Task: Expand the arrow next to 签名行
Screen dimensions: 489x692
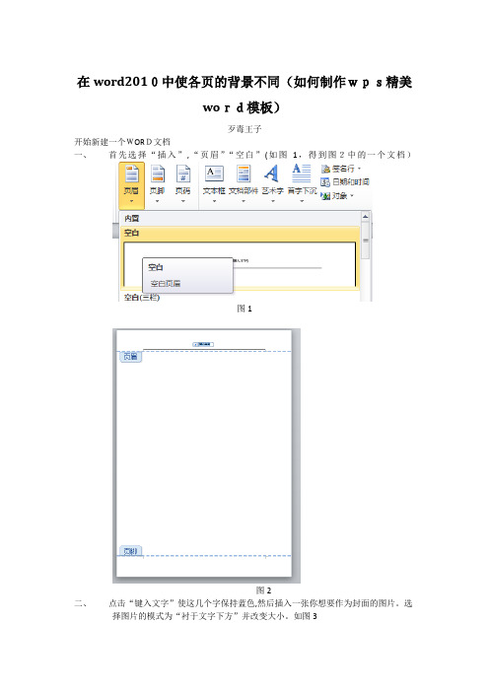Action: pyautogui.click(x=359, y=169)
